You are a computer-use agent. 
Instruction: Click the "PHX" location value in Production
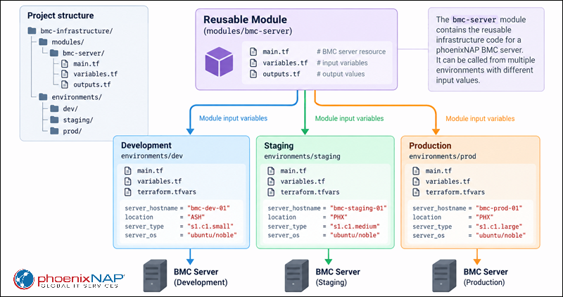tap(484, 217)
